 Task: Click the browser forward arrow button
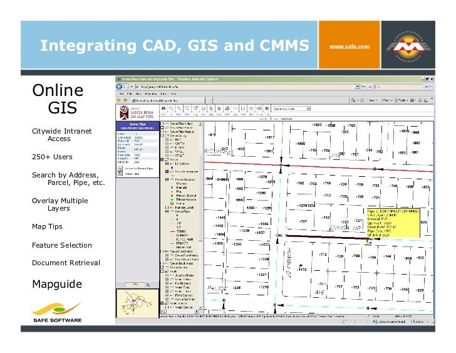click(x=126, y=87)
